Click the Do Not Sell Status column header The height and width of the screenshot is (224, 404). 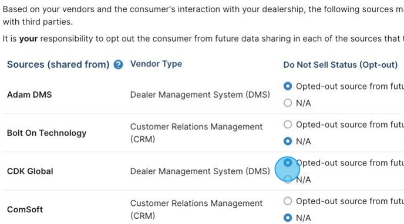click(x=341, y=65)
